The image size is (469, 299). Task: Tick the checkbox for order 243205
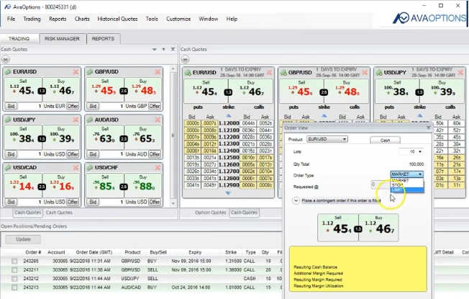(15, 260)
